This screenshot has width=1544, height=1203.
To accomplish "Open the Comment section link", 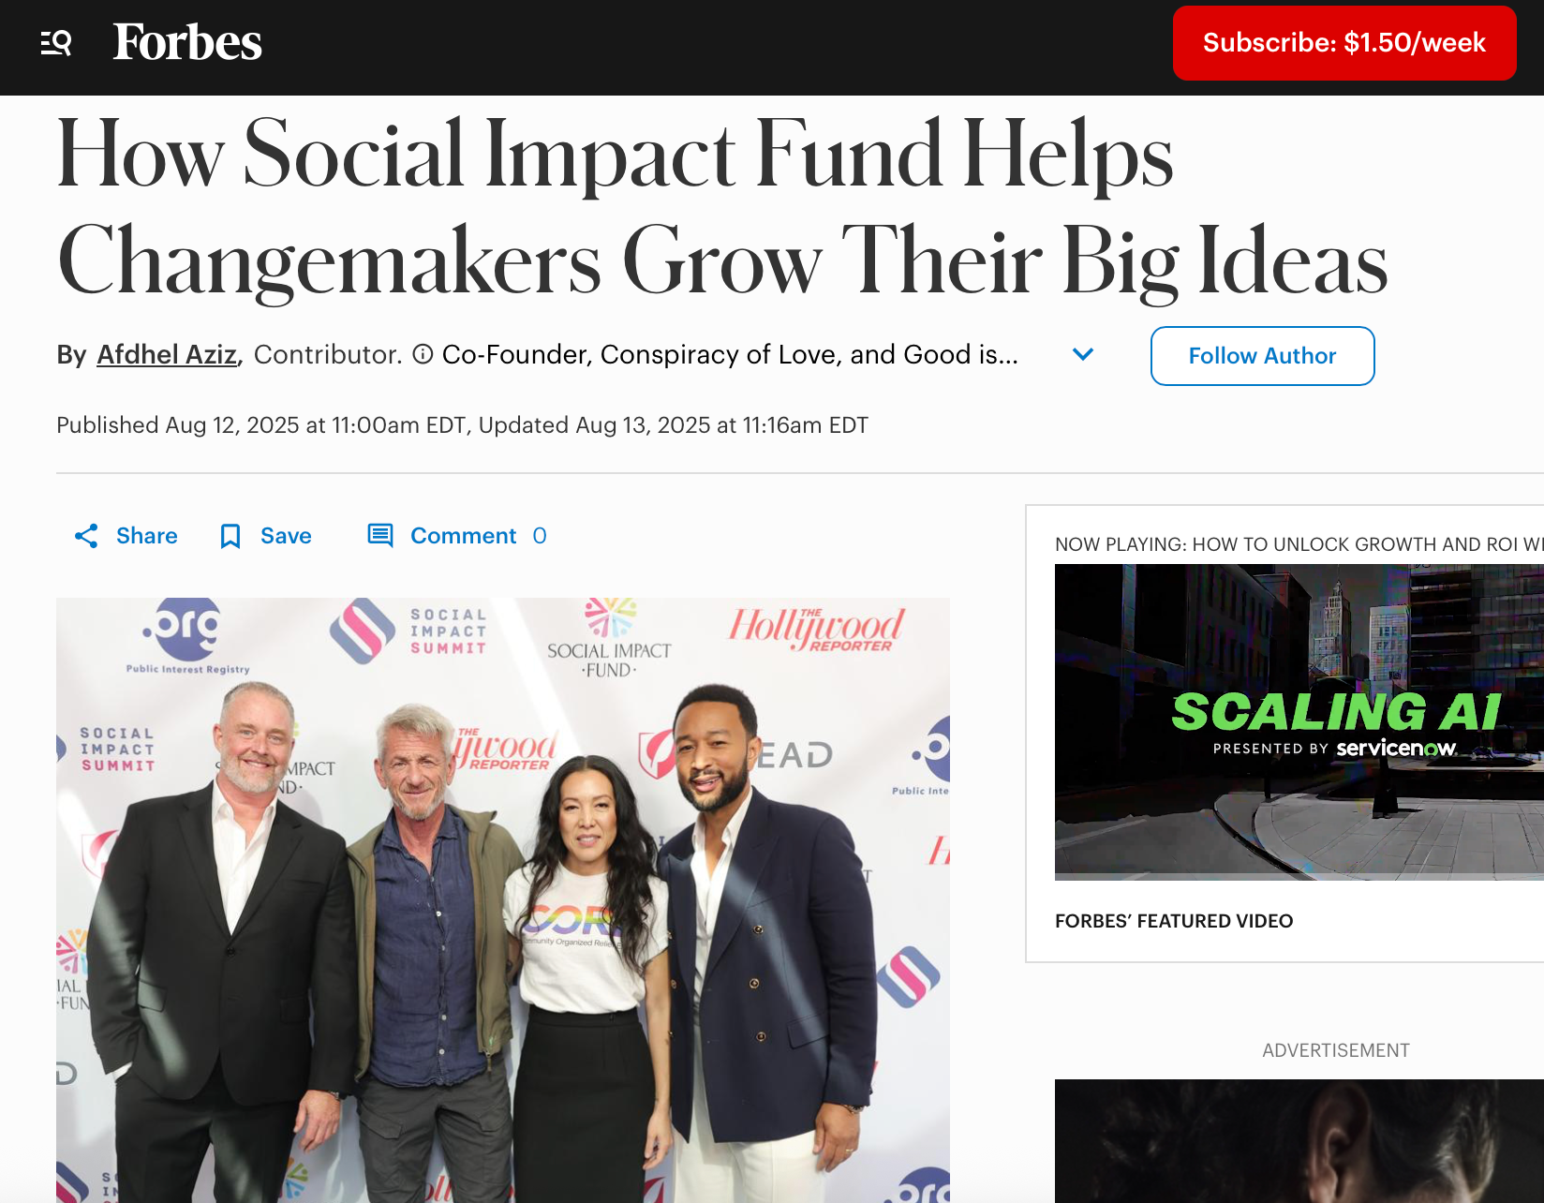I will [463, 536].
